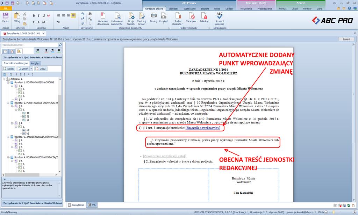Screen dimensions: 358x215
Task: Open the Podgląd preview dropdown
Action: 164,19
